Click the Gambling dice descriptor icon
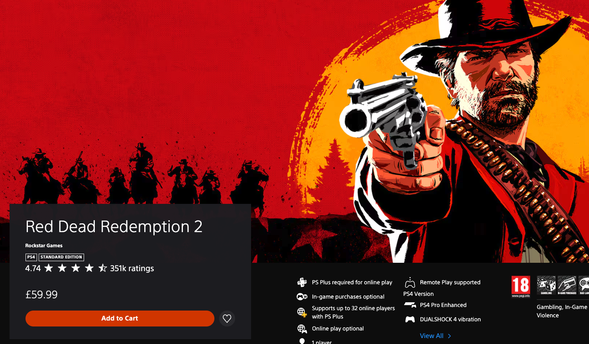Viewport: 589px width, 344px height. click(x=546, y=285)
